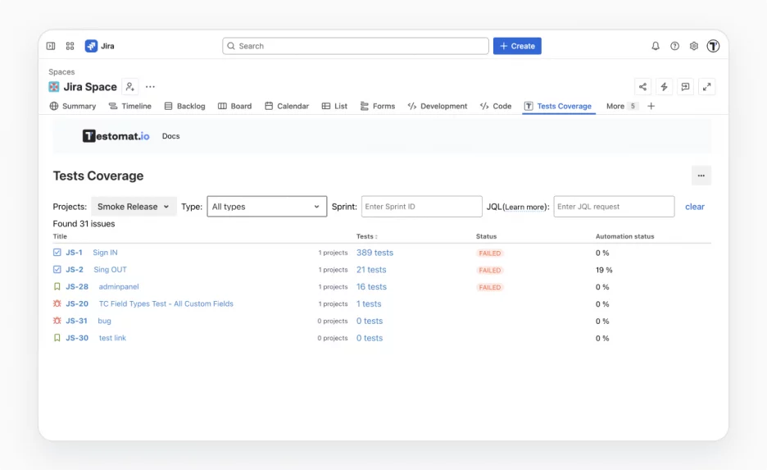This screenshot has height=470, width=767.
Task: Enter full screen with expand icon
Action: [x=707, y=87]
